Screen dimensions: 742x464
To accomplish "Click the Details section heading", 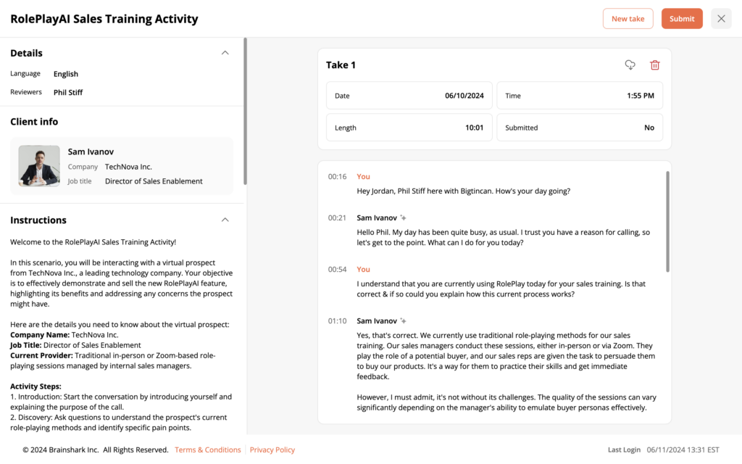I will point(27,53).
